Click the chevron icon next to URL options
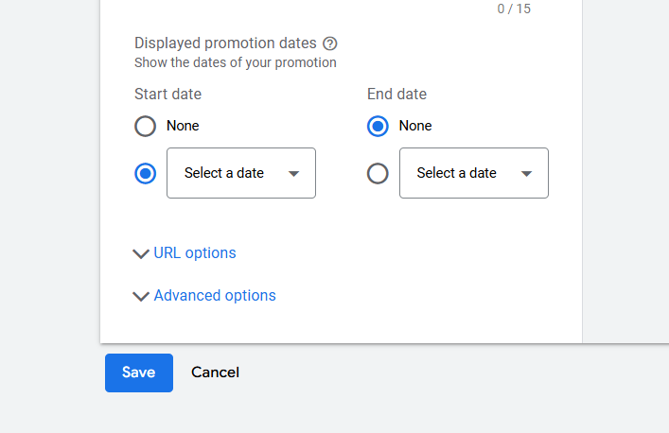The height and width of the screenshot is (433, 669). click(141, 253)
